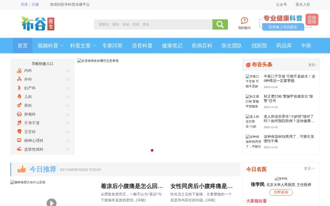Click the 立即咨询 button
Viewport: 330px width, 206px height.
point(280,192)
